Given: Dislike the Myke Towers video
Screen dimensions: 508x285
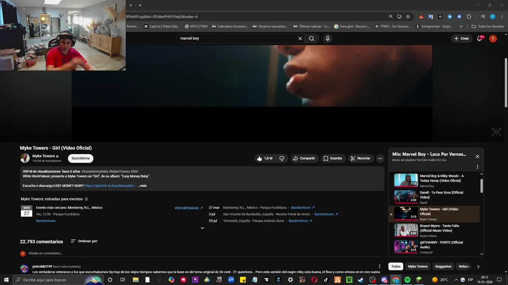Looking at the screenshot, I should pos(282,158).
